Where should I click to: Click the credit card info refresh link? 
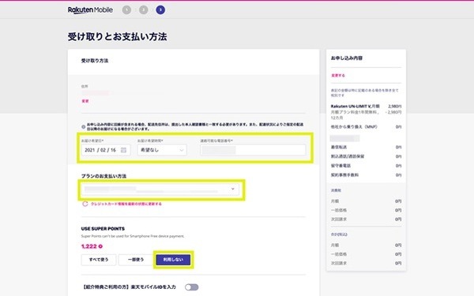[126, 204]
